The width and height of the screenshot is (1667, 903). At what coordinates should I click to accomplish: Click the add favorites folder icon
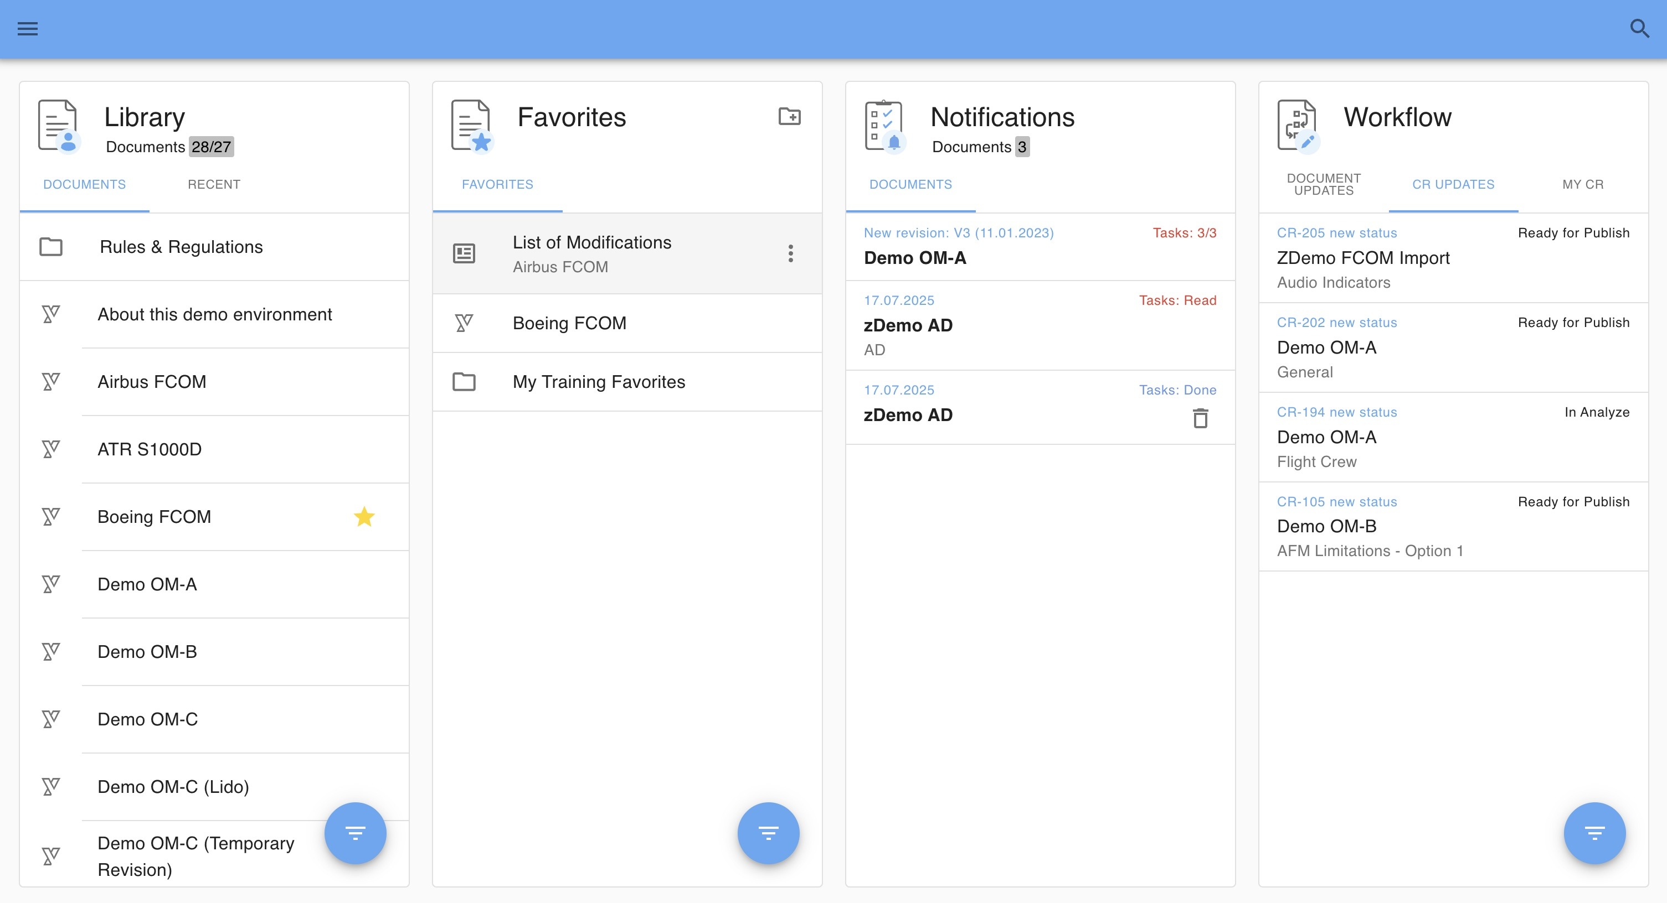[x=789, y=116]
